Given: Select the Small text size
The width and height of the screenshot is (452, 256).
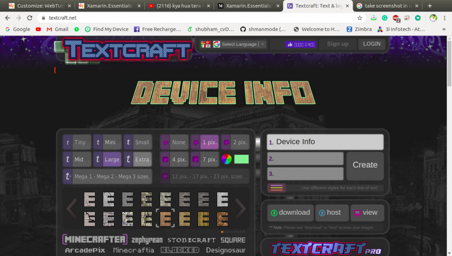Looking at the screenshot, I should (x=138, y=142).
